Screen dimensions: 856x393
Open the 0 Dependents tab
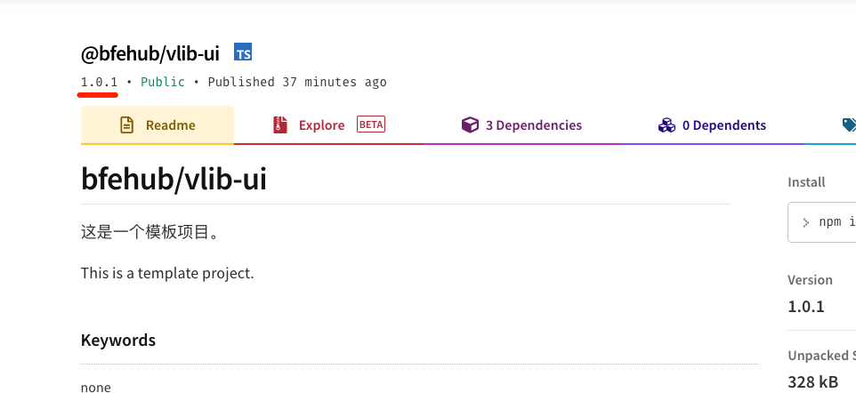click(712, 125)
